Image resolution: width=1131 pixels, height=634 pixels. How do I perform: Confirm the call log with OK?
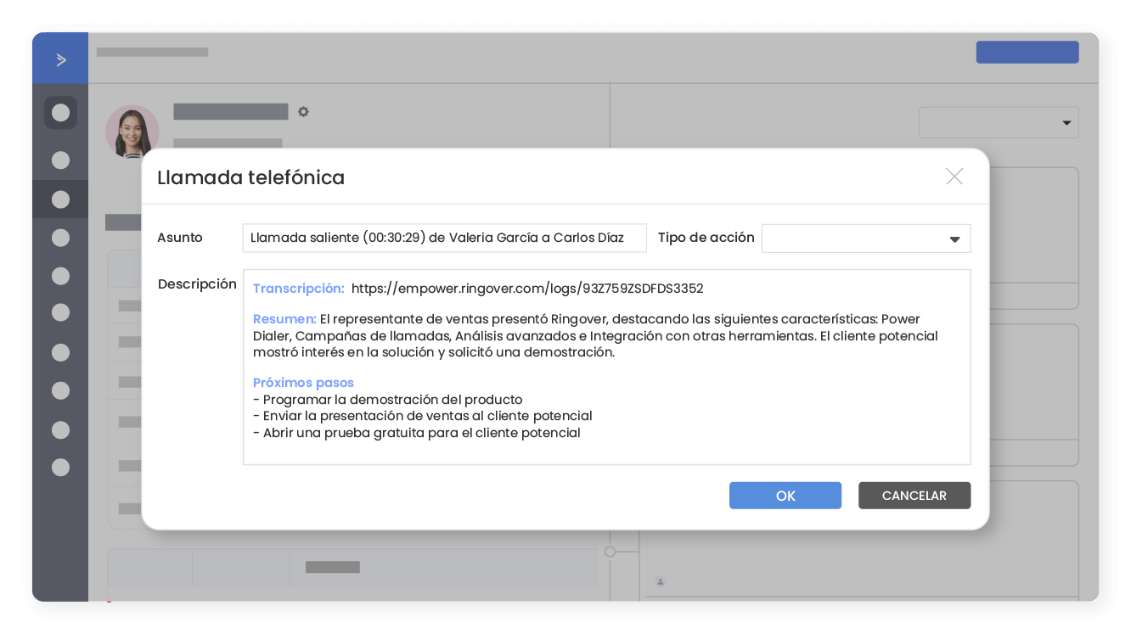point(785,495)
